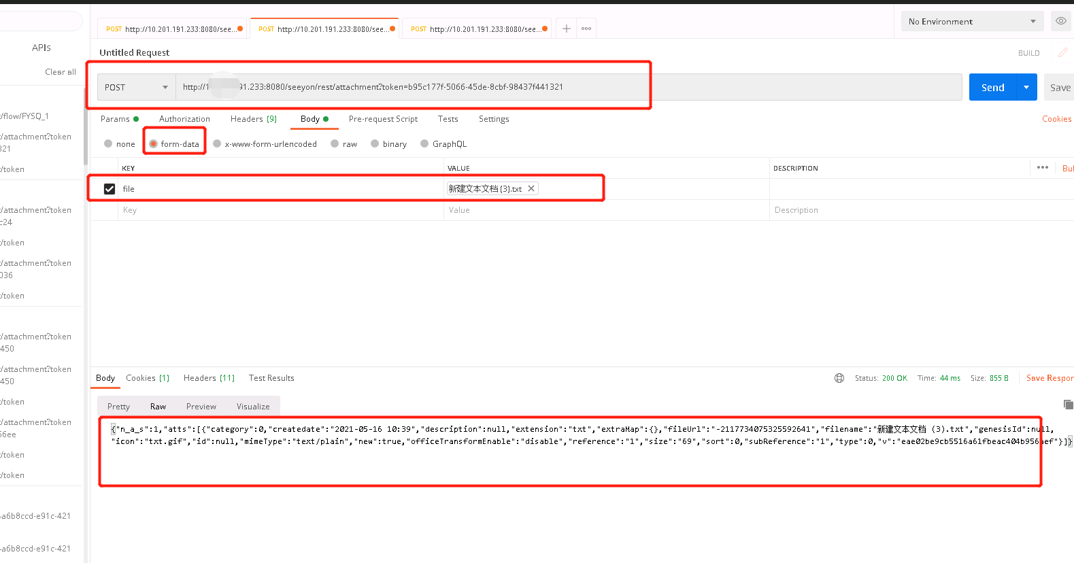Open the Params tab

coord(119,118)
